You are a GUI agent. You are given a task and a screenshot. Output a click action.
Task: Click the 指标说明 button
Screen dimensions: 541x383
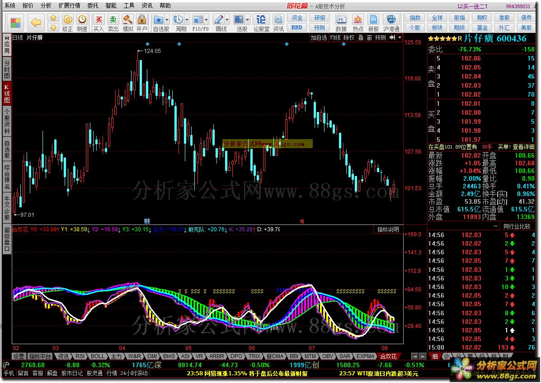[x=388, y=229]
